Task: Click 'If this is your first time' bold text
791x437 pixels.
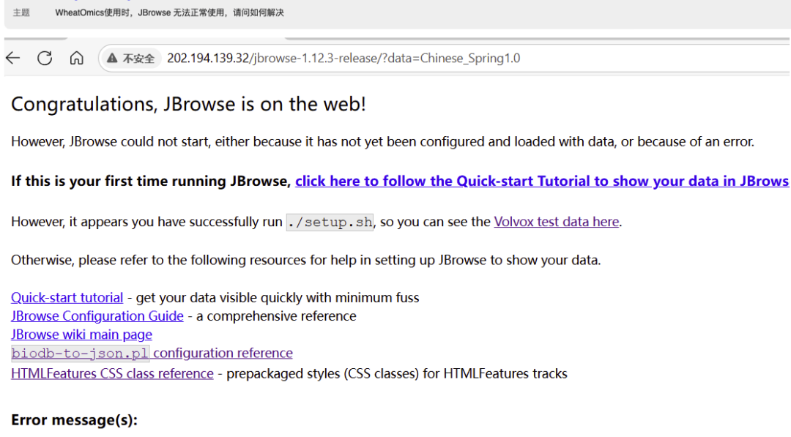Action: pos(151,181)
